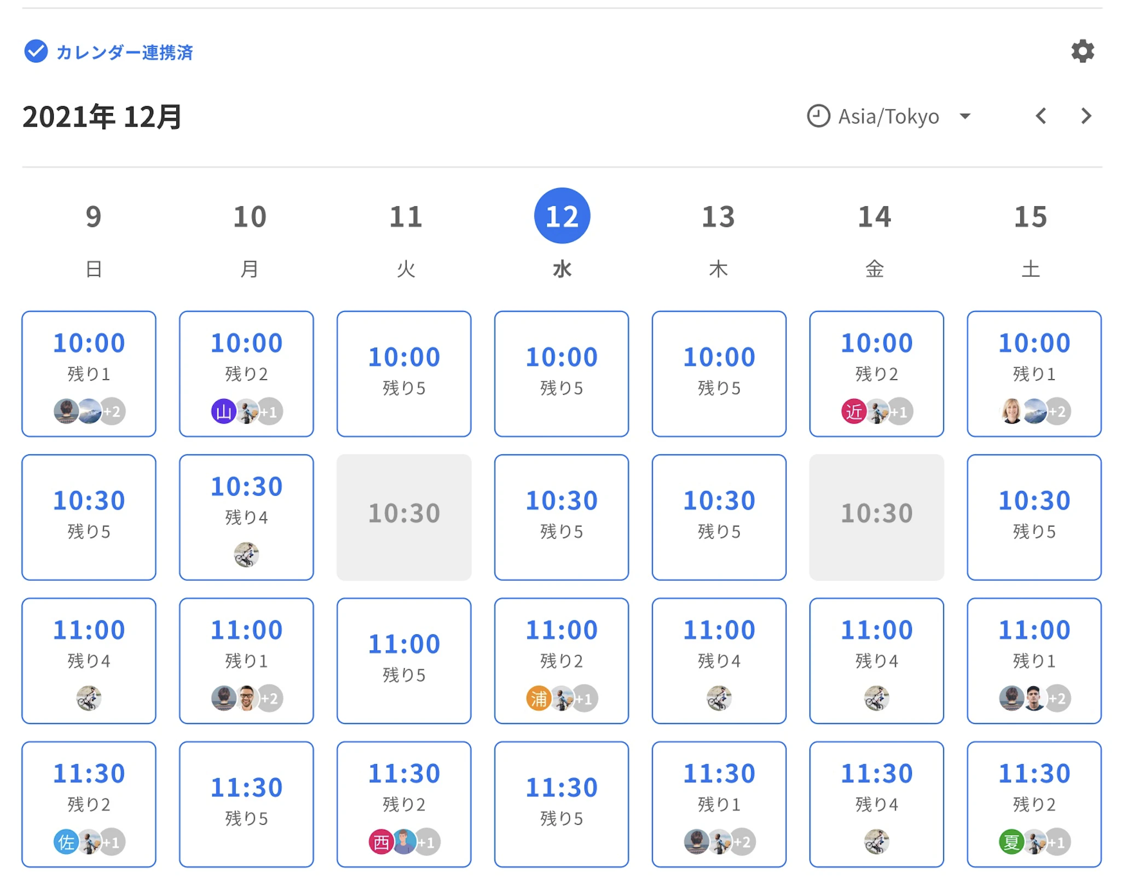Viewport: 1121px width, 879px height.
Task: Click the disabled Friday 10:30 slot
Action: [876, 517]
